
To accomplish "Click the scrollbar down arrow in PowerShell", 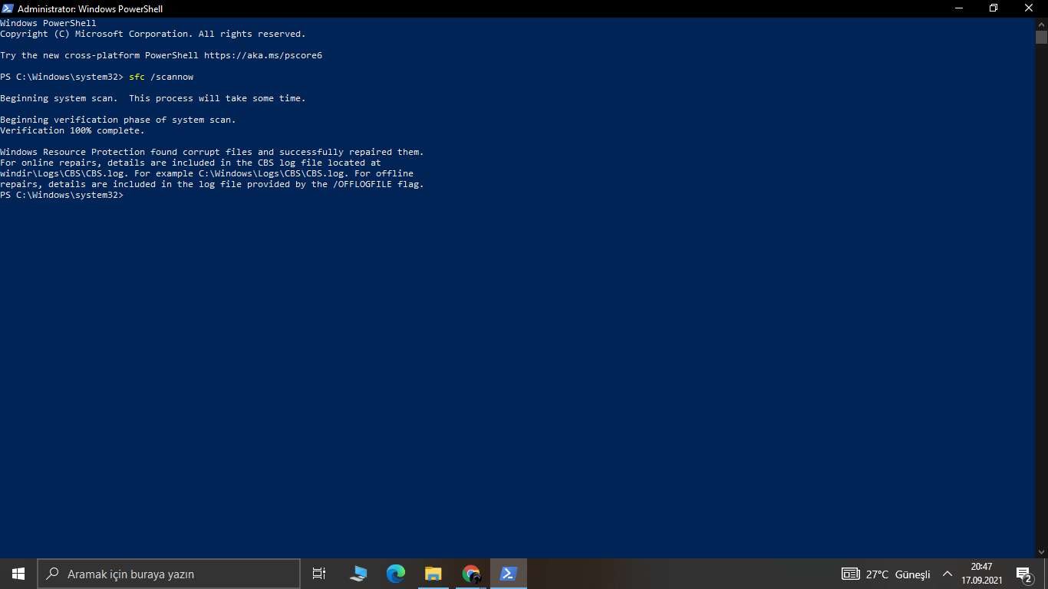I will pyautogui.click(x=1041, y=551).
